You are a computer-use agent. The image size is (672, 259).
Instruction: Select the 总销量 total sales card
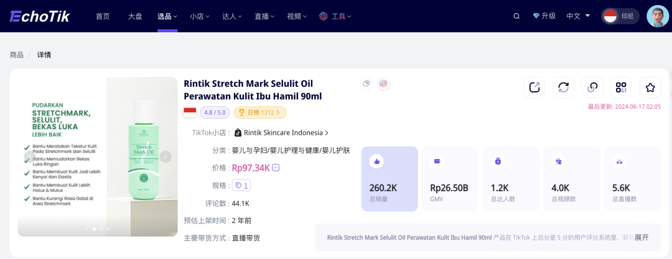point(390,179)
